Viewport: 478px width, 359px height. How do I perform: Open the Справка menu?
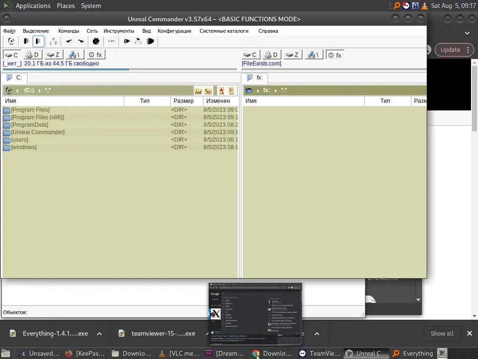click(268, 31)
